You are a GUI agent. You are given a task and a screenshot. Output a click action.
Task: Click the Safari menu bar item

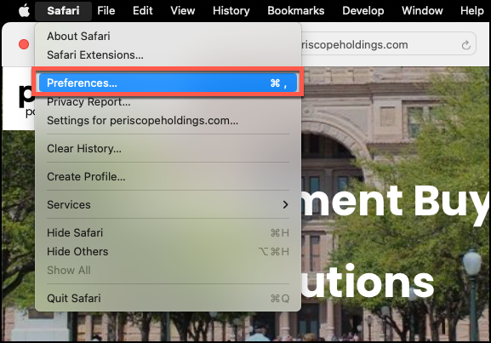point(63,11)
